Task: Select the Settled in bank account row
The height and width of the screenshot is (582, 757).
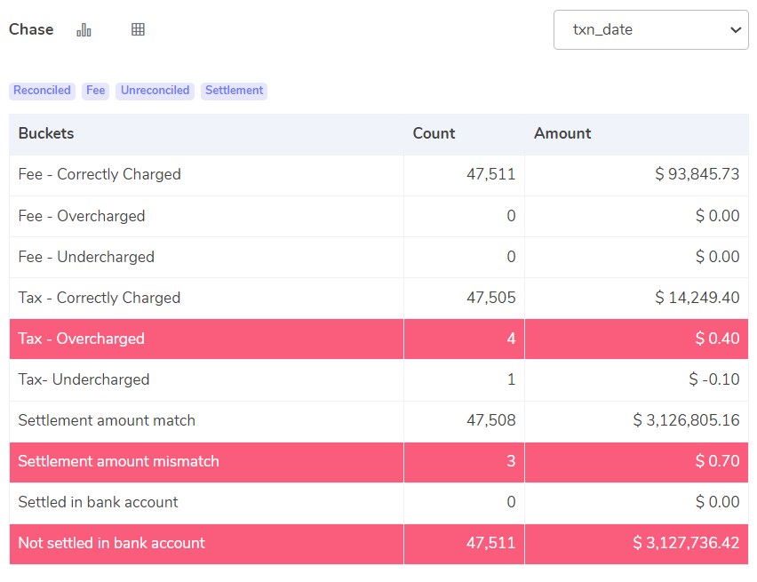Action: [379, 502]
